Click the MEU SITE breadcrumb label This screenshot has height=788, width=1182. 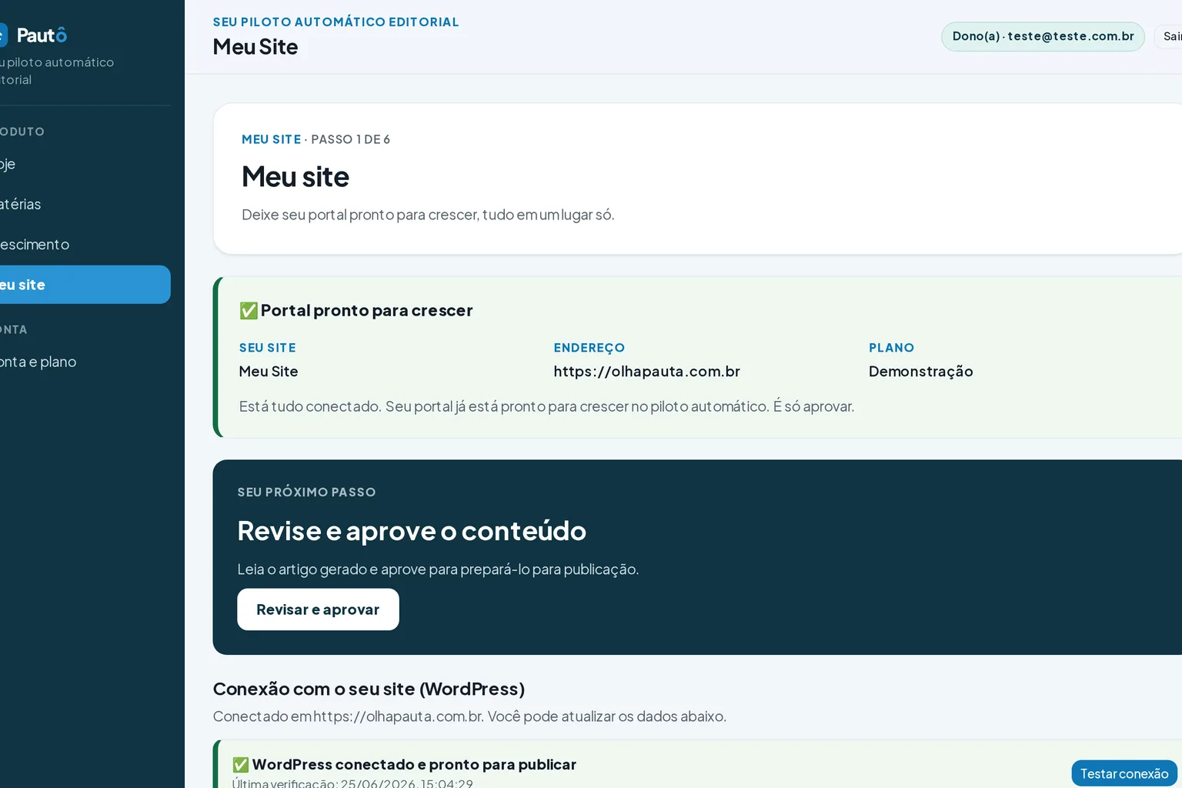click(271, 139)
